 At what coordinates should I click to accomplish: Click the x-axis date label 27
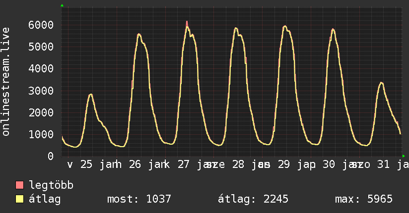pyautogui.click(x=183, y=164)
